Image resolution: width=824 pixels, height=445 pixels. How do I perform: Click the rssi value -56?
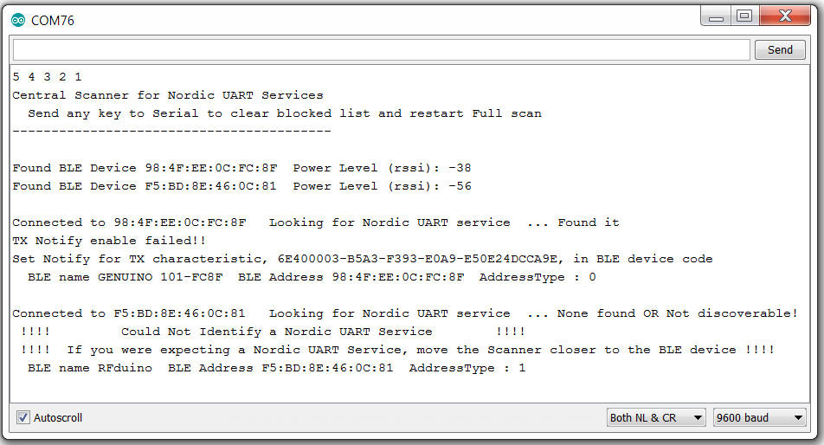pyautogui.click(x=460, y=186)
